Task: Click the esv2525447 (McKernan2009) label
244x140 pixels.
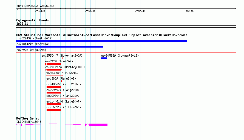Action: point(62,56)
